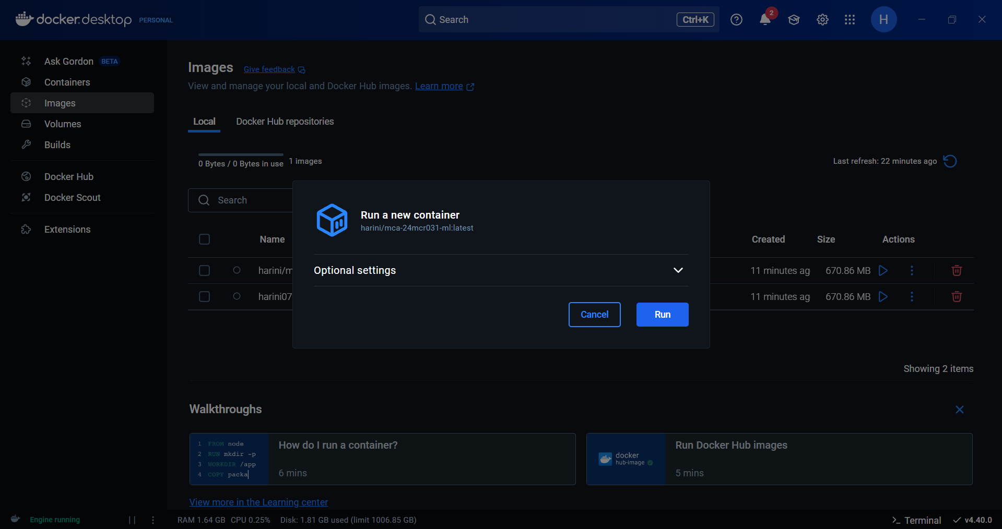Image resolution: width=1002 pixels, height=529 pixels.
Task: Open the help question mark icon
Action: 736,20
